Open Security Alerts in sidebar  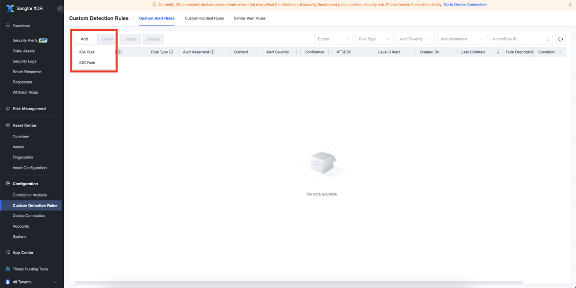point(25,40)
